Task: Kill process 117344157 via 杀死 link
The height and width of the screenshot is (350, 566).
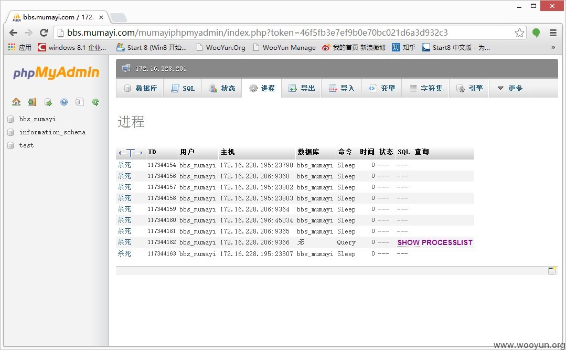Action: 124,187
